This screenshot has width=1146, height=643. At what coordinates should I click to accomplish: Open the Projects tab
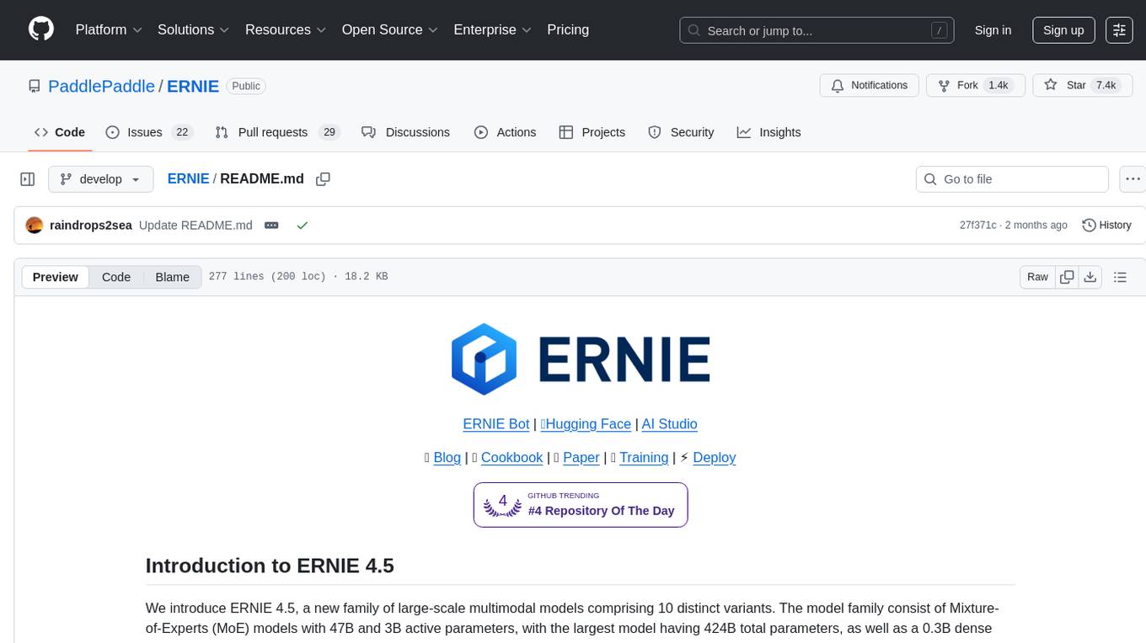[x=592, y=132]
